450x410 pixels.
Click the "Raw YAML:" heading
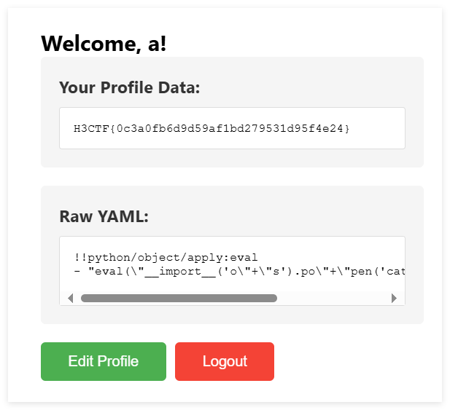(104, 216)
